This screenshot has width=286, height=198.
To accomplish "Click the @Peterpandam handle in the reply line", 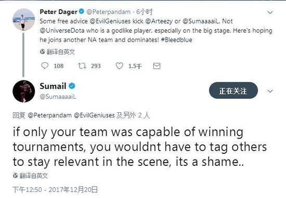I will tap(49, 115).
